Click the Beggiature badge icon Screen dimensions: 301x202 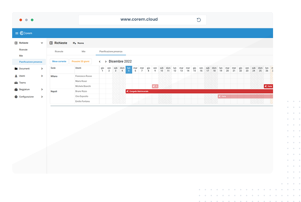coord(16,89)
